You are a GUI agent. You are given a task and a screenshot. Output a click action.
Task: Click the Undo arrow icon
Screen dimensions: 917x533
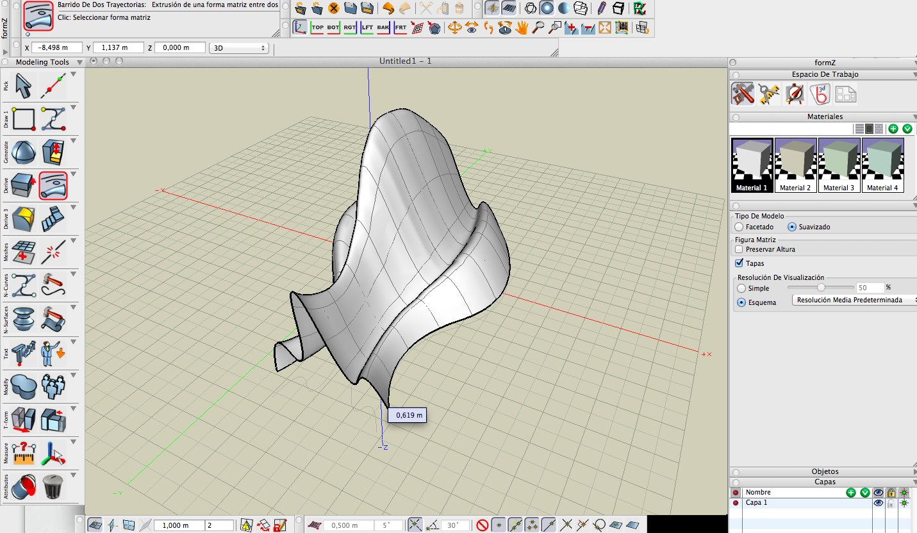(x=388, y=8)
